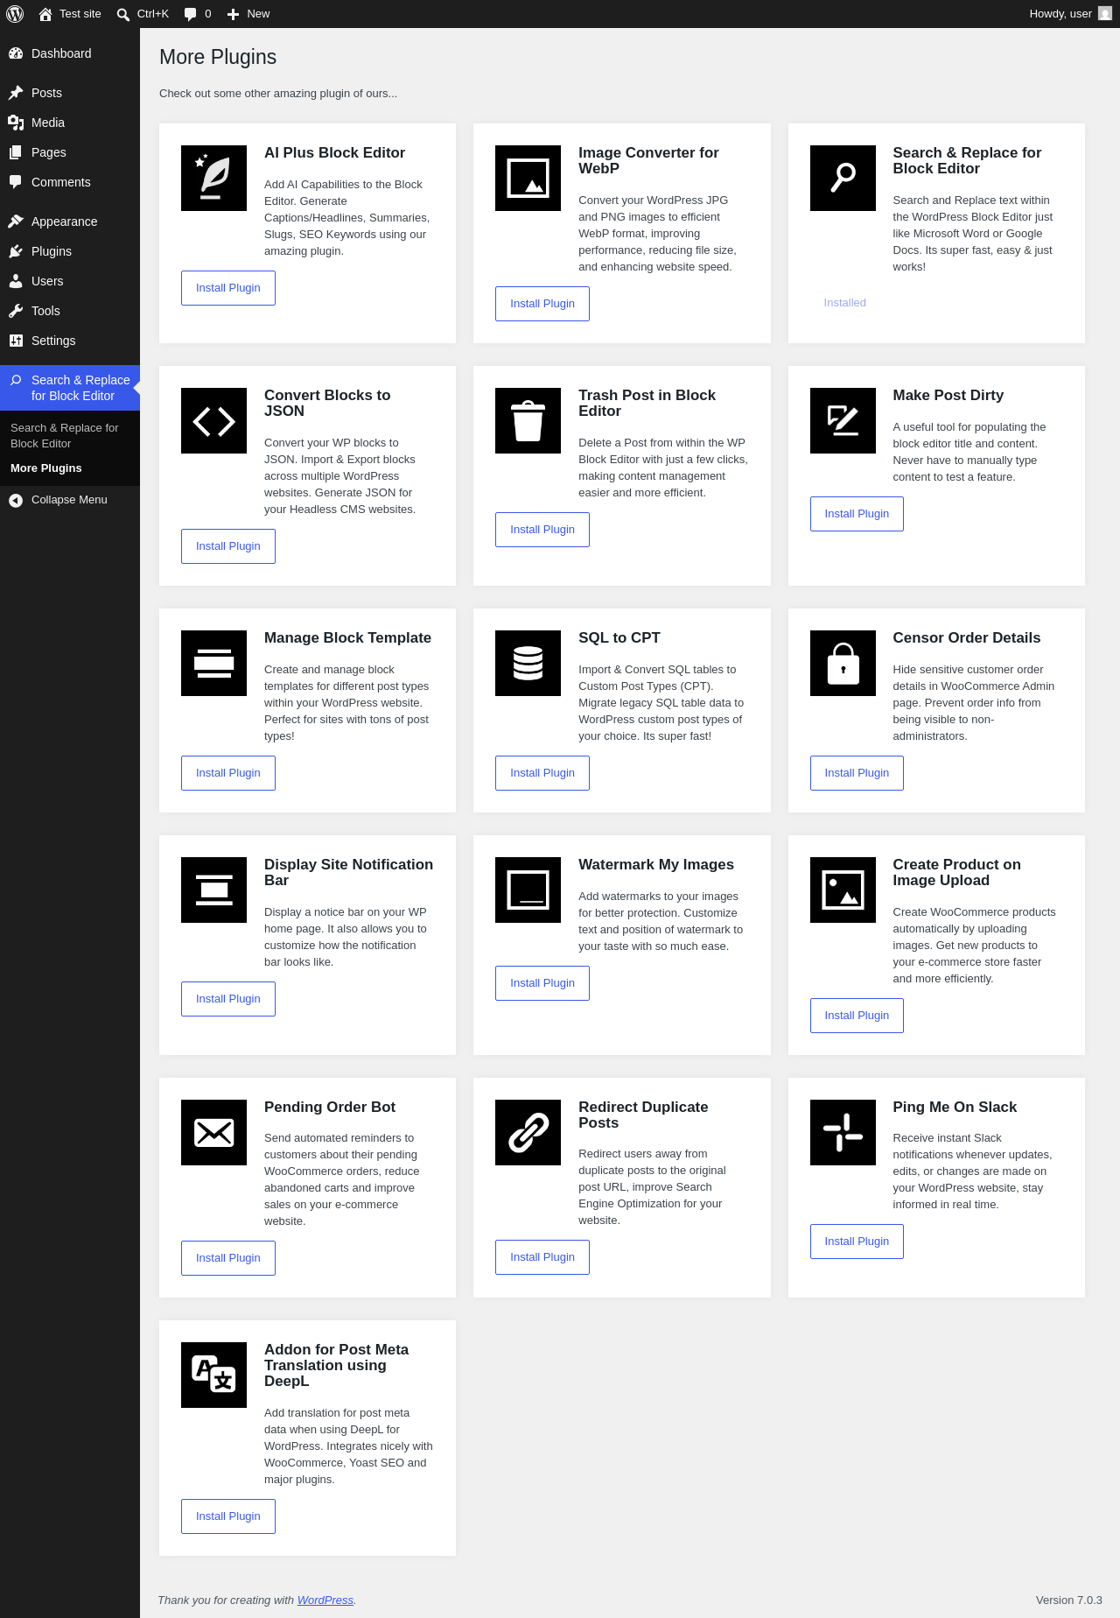Install the Pending Order Bot plugin
The image size is (1120, 1618).
228,1258
